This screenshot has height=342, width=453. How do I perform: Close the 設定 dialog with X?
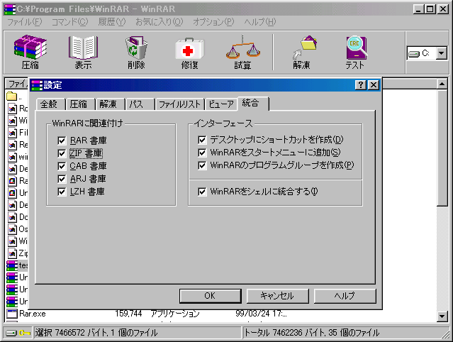tap(374, 85)
